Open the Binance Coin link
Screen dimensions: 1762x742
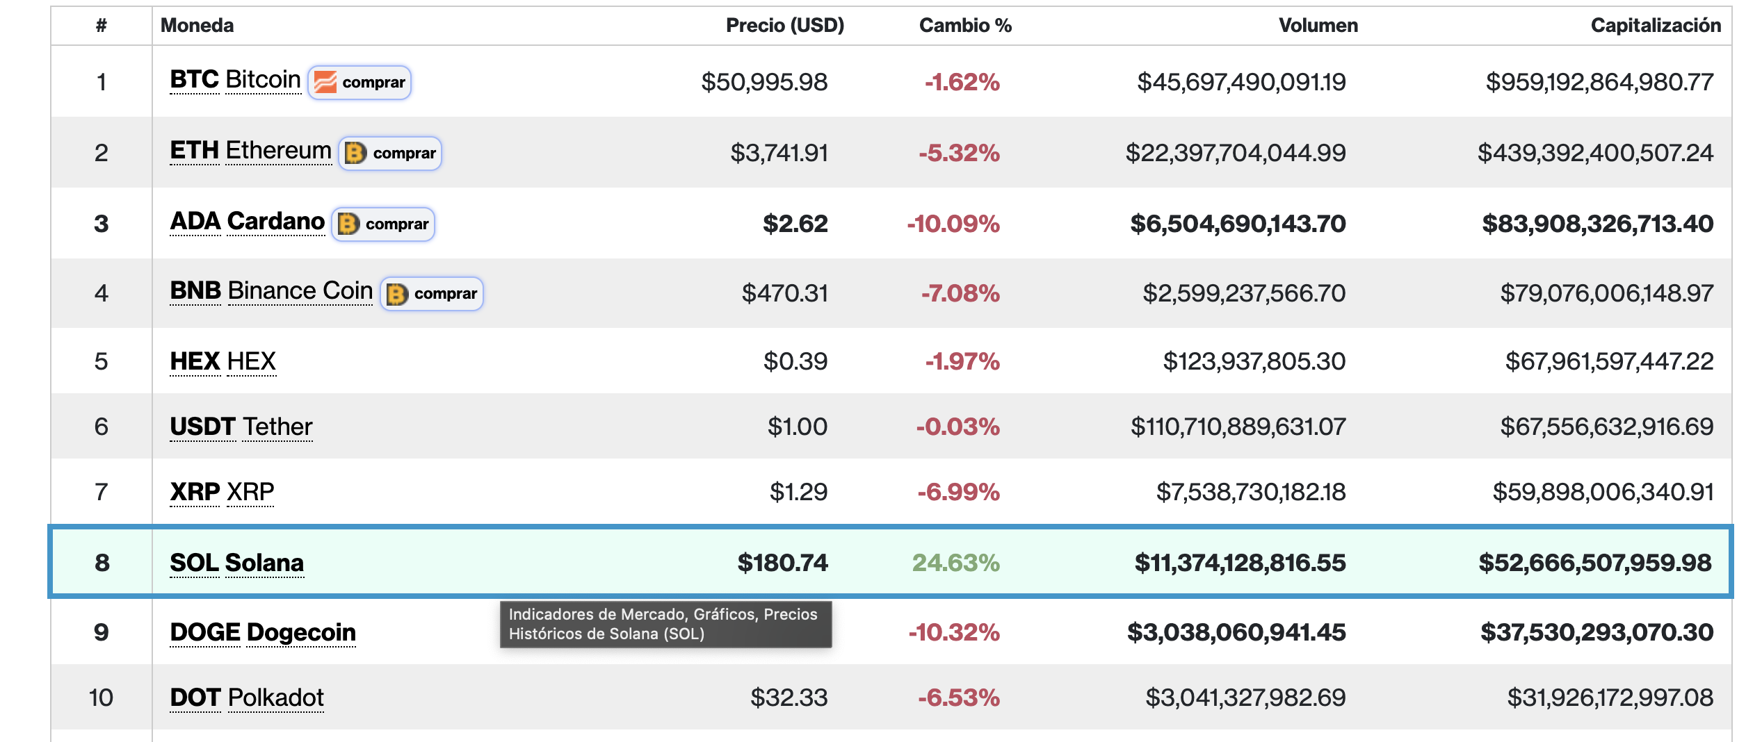pyautogui.click(x=300, y=291)
